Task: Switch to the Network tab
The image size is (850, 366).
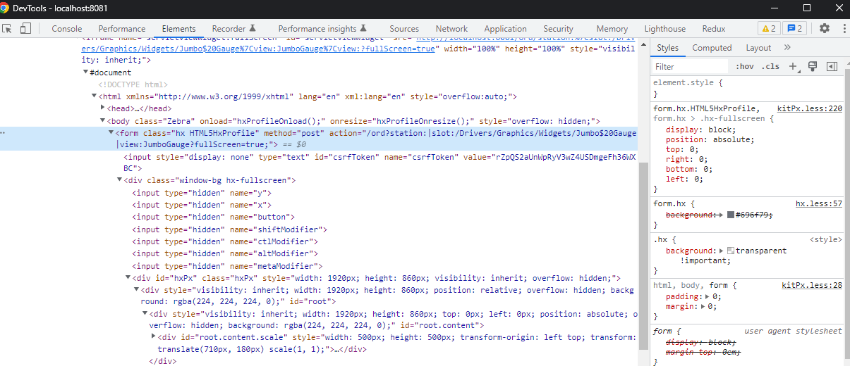Action: click(x=451, y=29)
